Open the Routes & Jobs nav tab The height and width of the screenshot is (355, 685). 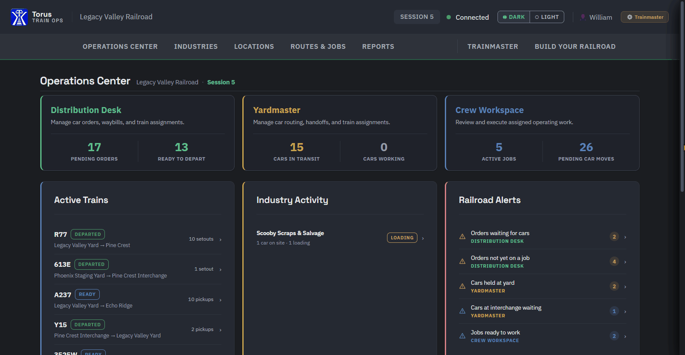coord(318,47)
